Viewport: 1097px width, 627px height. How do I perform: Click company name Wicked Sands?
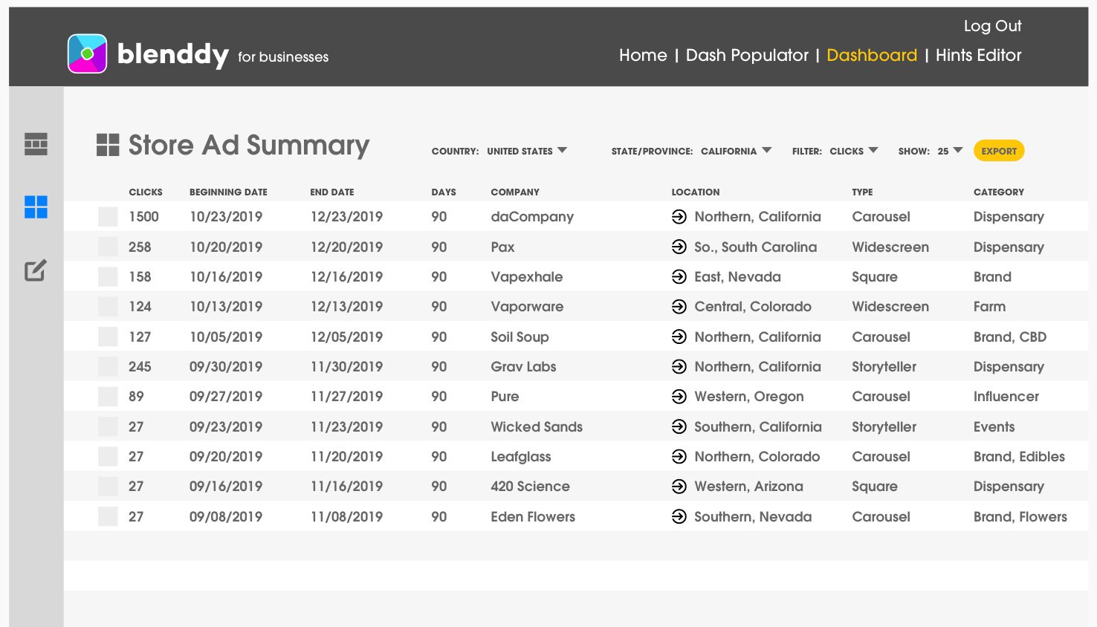tap(537, 426)
